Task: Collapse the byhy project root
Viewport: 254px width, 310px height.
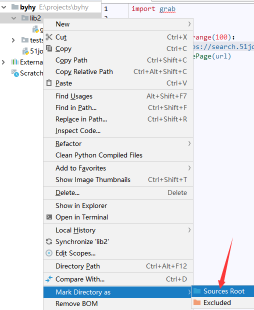Action: (4, 7)
